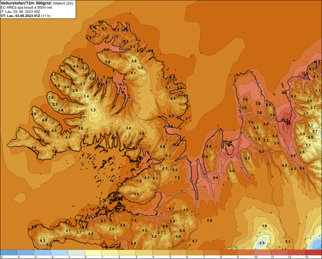Select the 5.7 temperature value
322x259 pixels.
pyautogui.click(x=92, y=27)
